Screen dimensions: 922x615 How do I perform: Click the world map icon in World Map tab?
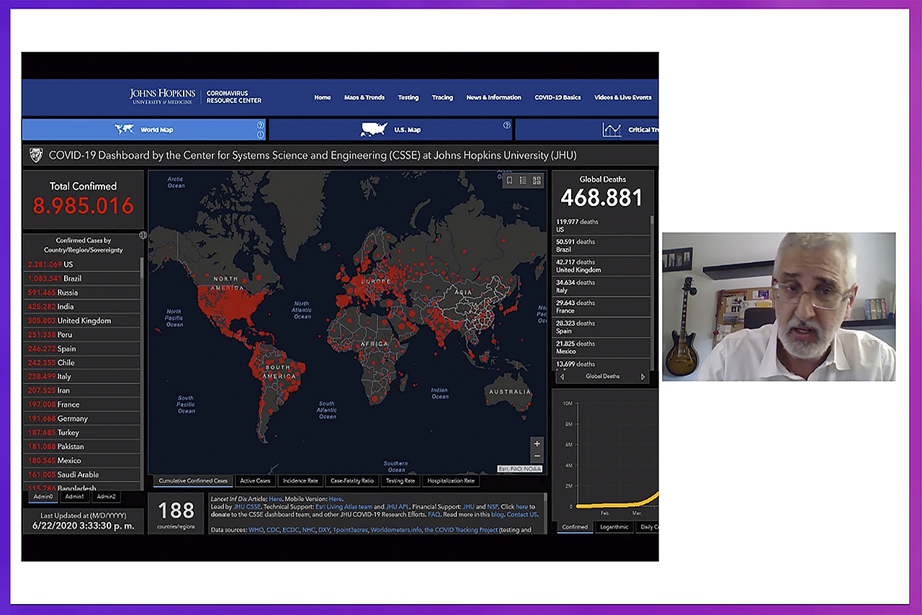124,130
